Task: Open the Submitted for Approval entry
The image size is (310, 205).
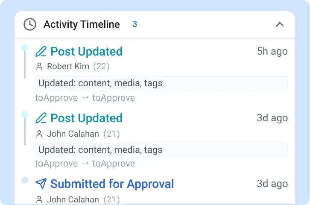Action: [112, 184]
